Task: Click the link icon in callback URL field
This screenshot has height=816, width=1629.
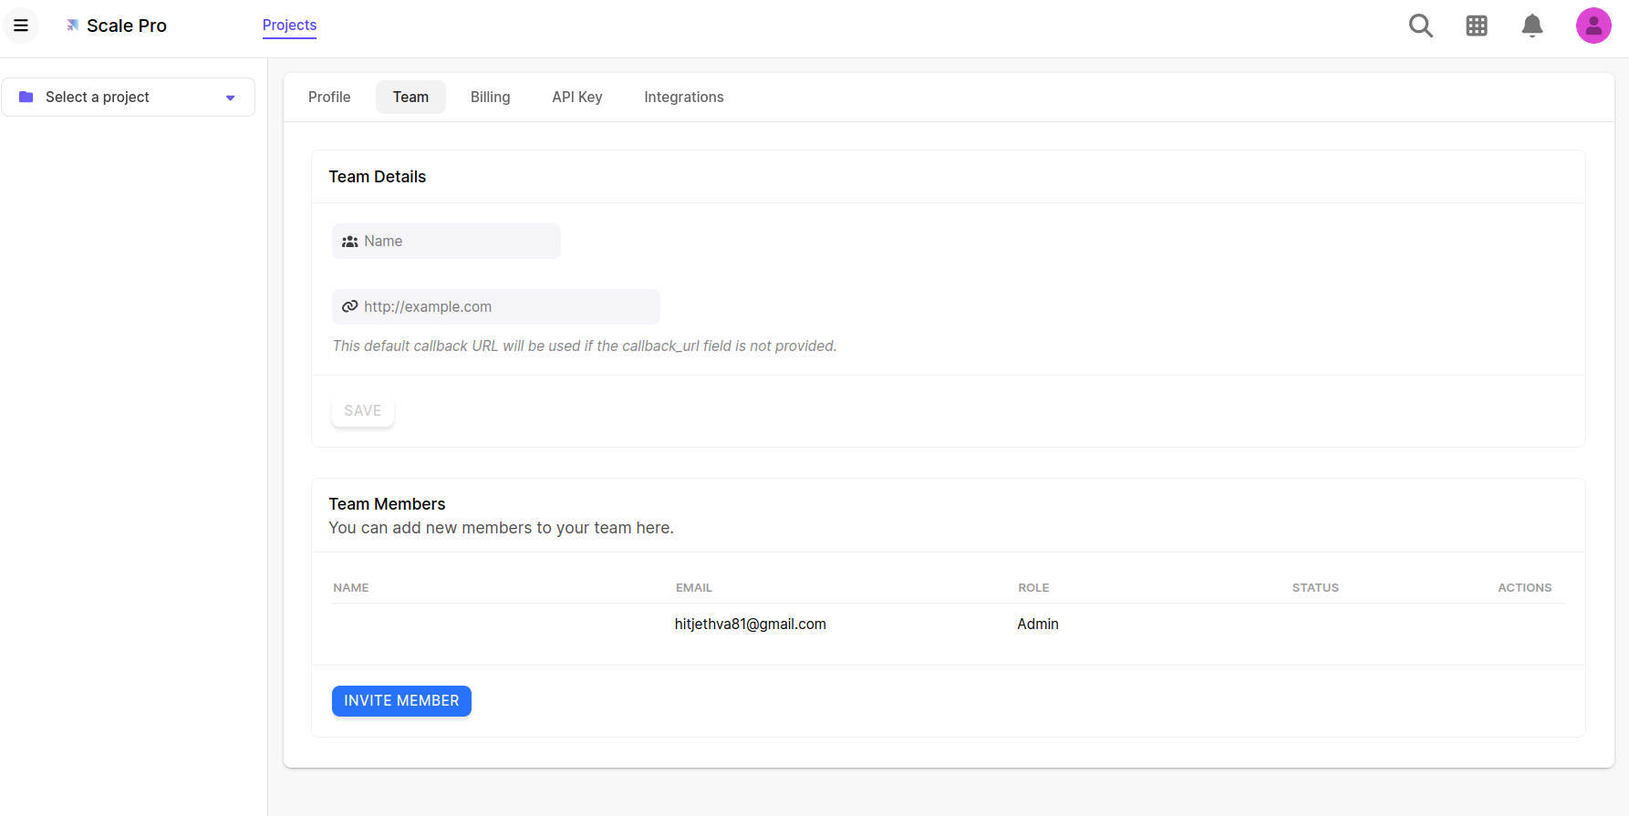Action: (349, 306)
